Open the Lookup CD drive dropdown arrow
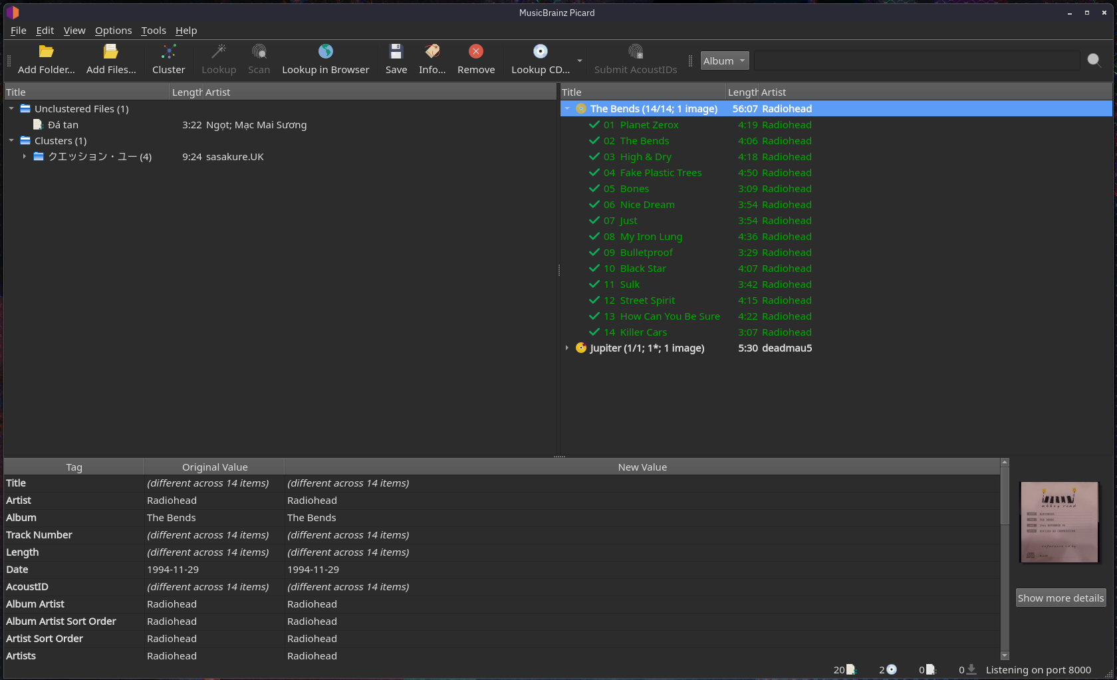 click(x=580, y=60)
